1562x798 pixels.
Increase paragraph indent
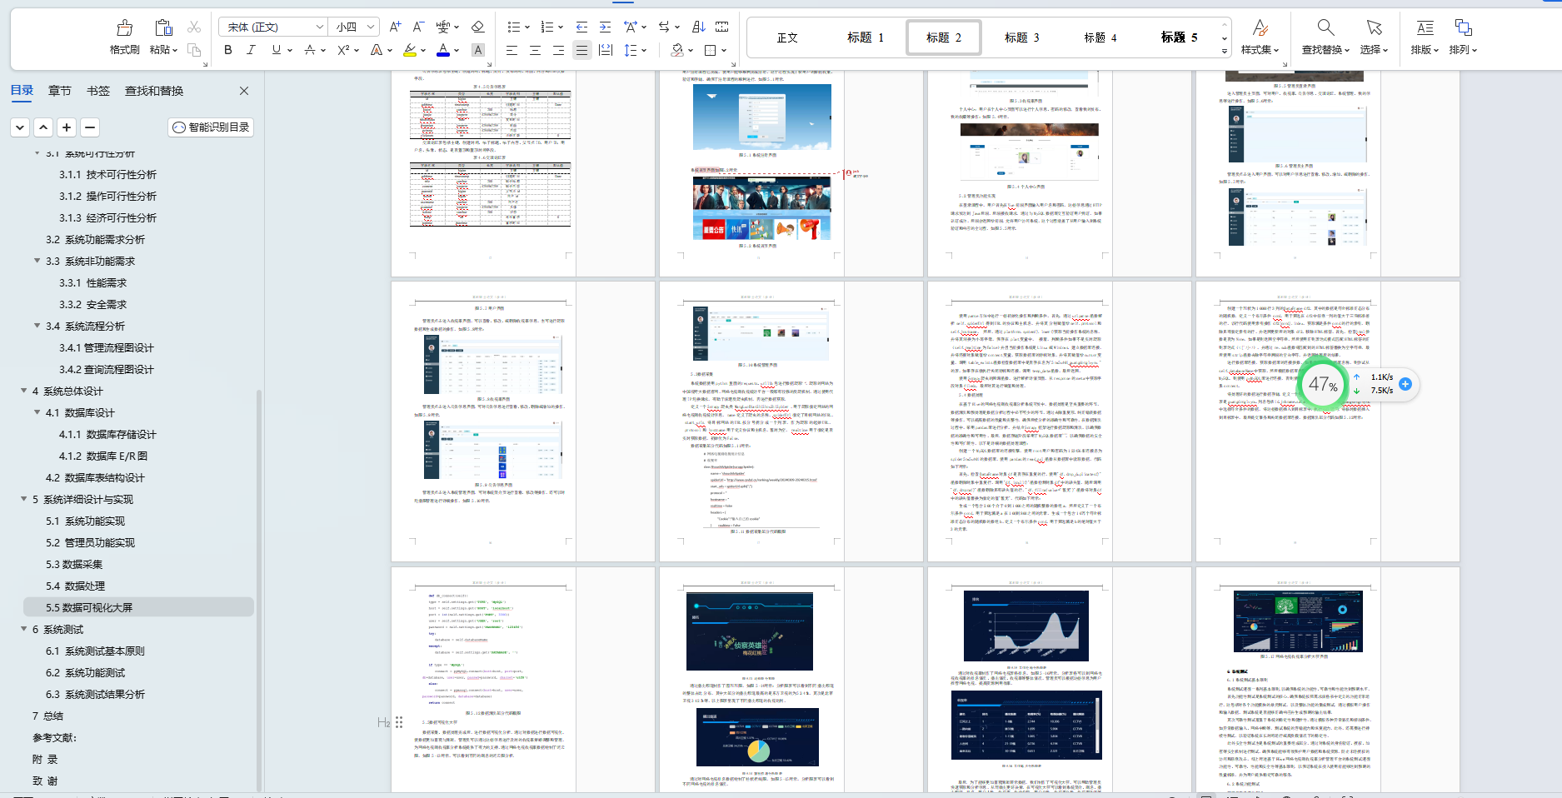[x=605, y=27]
